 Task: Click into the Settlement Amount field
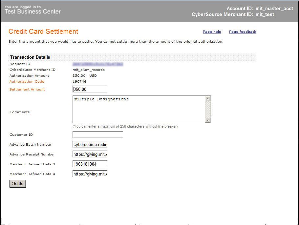pos(90,89)
